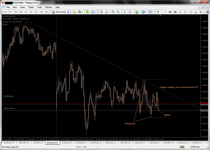Select the rectangle drawing tool
The image size is (210, 150).
[x=170, y=12]
